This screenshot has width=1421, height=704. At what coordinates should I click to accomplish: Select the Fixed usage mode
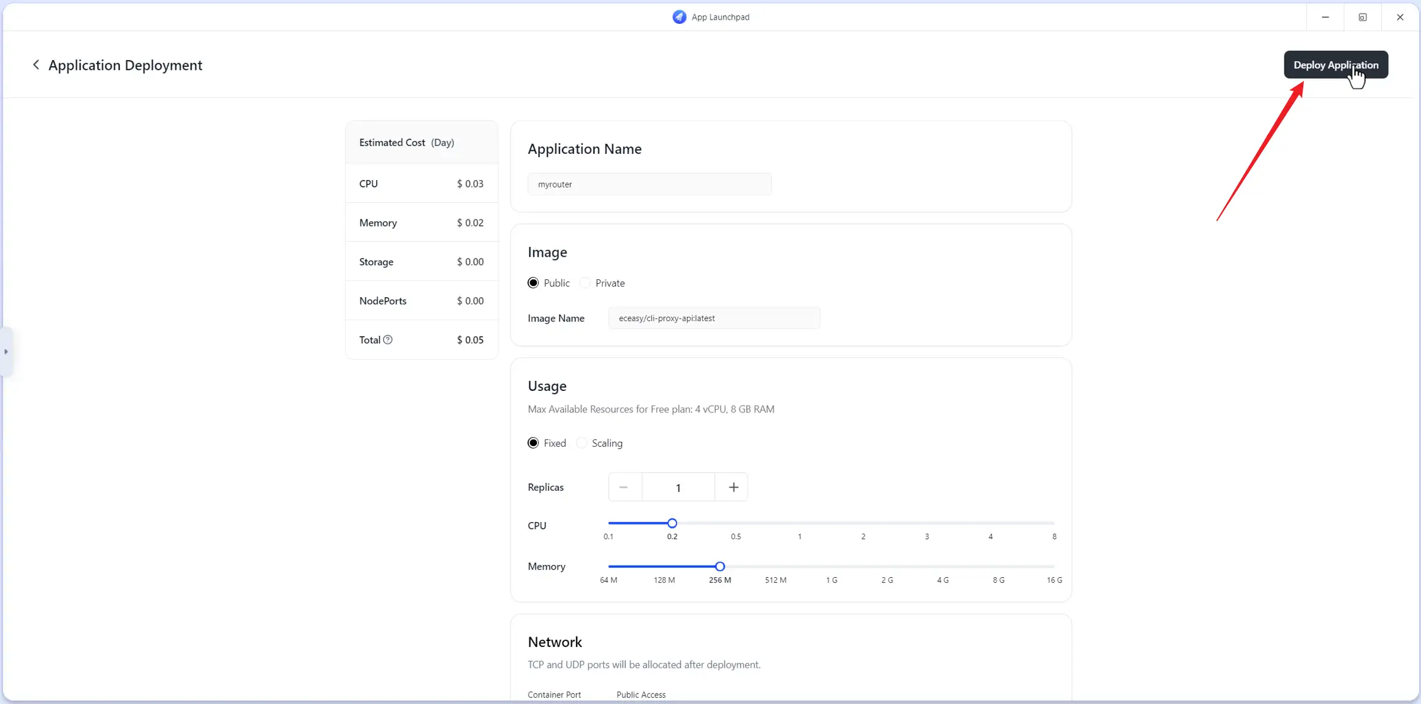pyautogui.click(x=532, y=442)
